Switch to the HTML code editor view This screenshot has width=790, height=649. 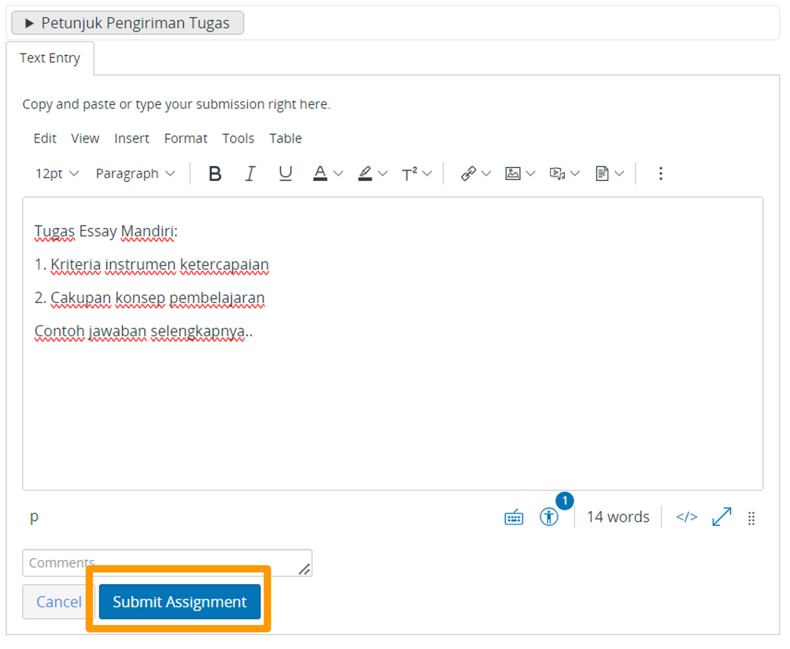[686, 517]
